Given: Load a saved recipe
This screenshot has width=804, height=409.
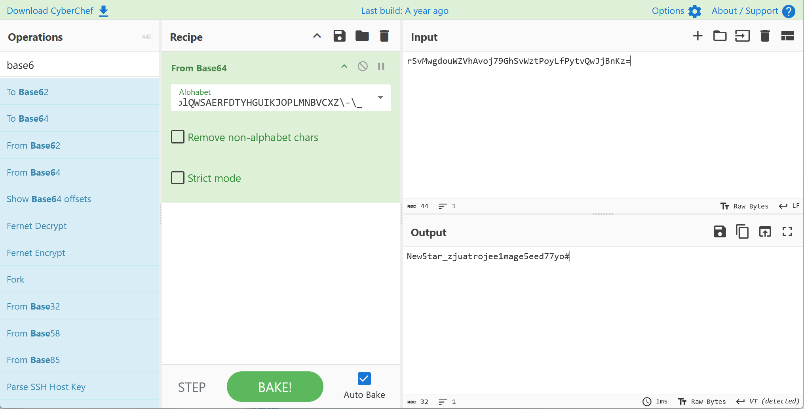Looking at the screenshot, I should (362, 36).
